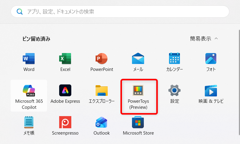The image size is (240, 144).
Task: Open Microsoft 365 Copilot icon
Action: click(29, 91)
